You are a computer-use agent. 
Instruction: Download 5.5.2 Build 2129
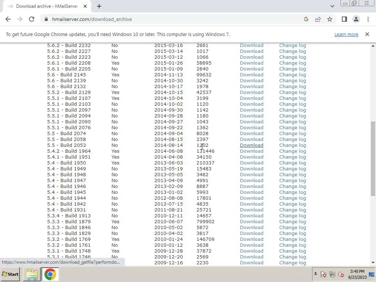coord(252,92)
